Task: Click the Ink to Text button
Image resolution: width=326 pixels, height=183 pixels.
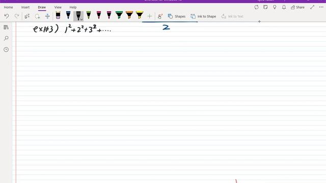Action: 232,16
